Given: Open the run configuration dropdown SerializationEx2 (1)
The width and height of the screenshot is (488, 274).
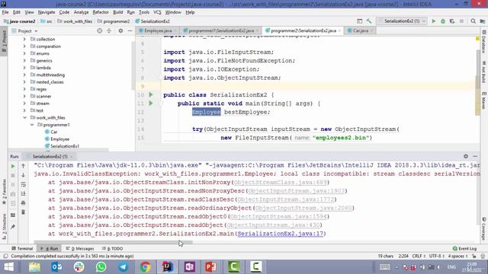Looking at the screenshot, I should [402, 21].
